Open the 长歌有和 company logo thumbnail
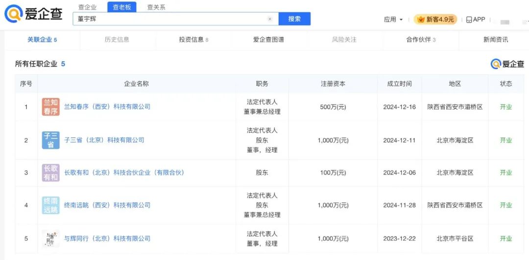 click(x=50, y=173)
